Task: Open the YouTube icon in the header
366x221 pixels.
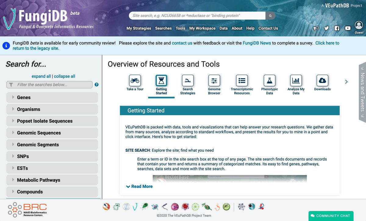Action: (347, 28)
